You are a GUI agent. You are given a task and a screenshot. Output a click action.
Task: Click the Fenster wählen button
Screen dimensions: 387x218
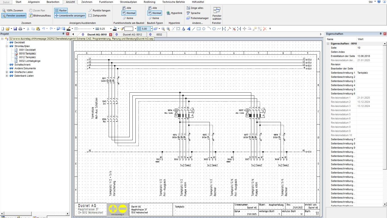coord(217,14)
